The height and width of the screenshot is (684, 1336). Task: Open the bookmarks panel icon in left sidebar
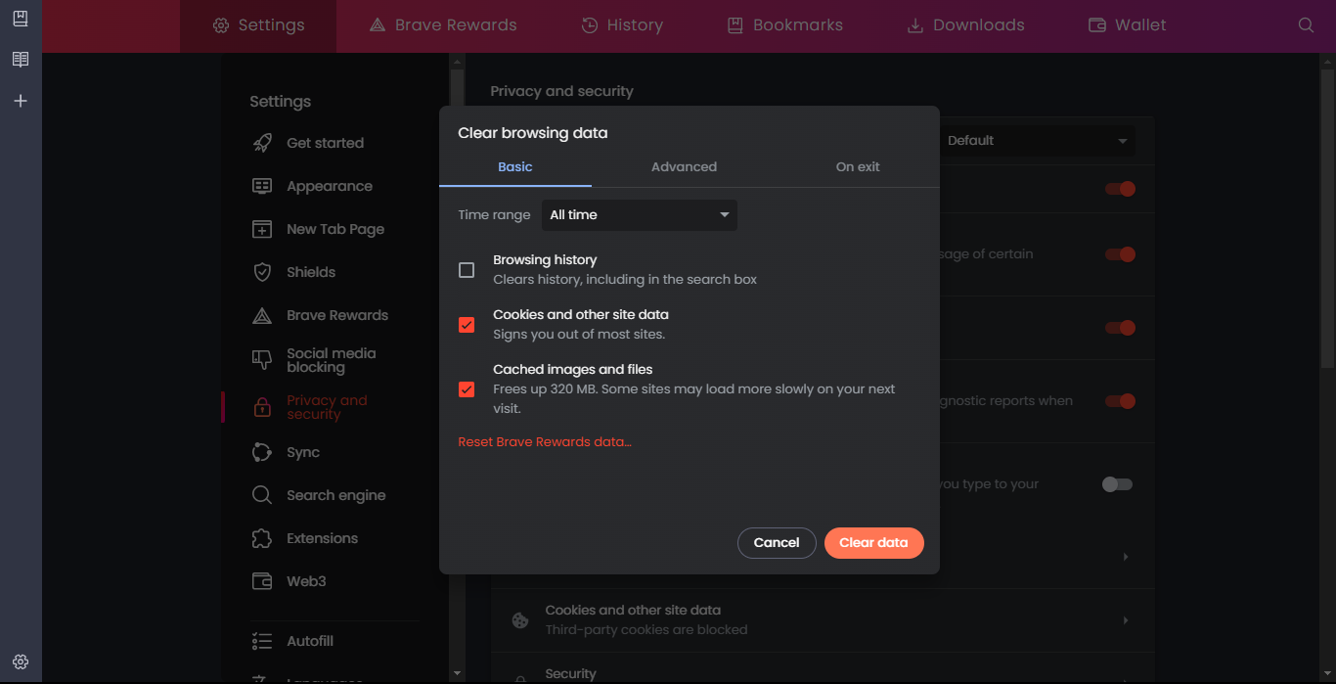point(21,19)
